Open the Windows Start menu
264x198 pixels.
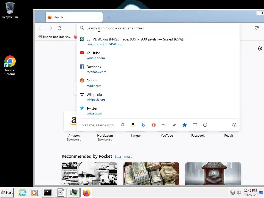(7, 192)
